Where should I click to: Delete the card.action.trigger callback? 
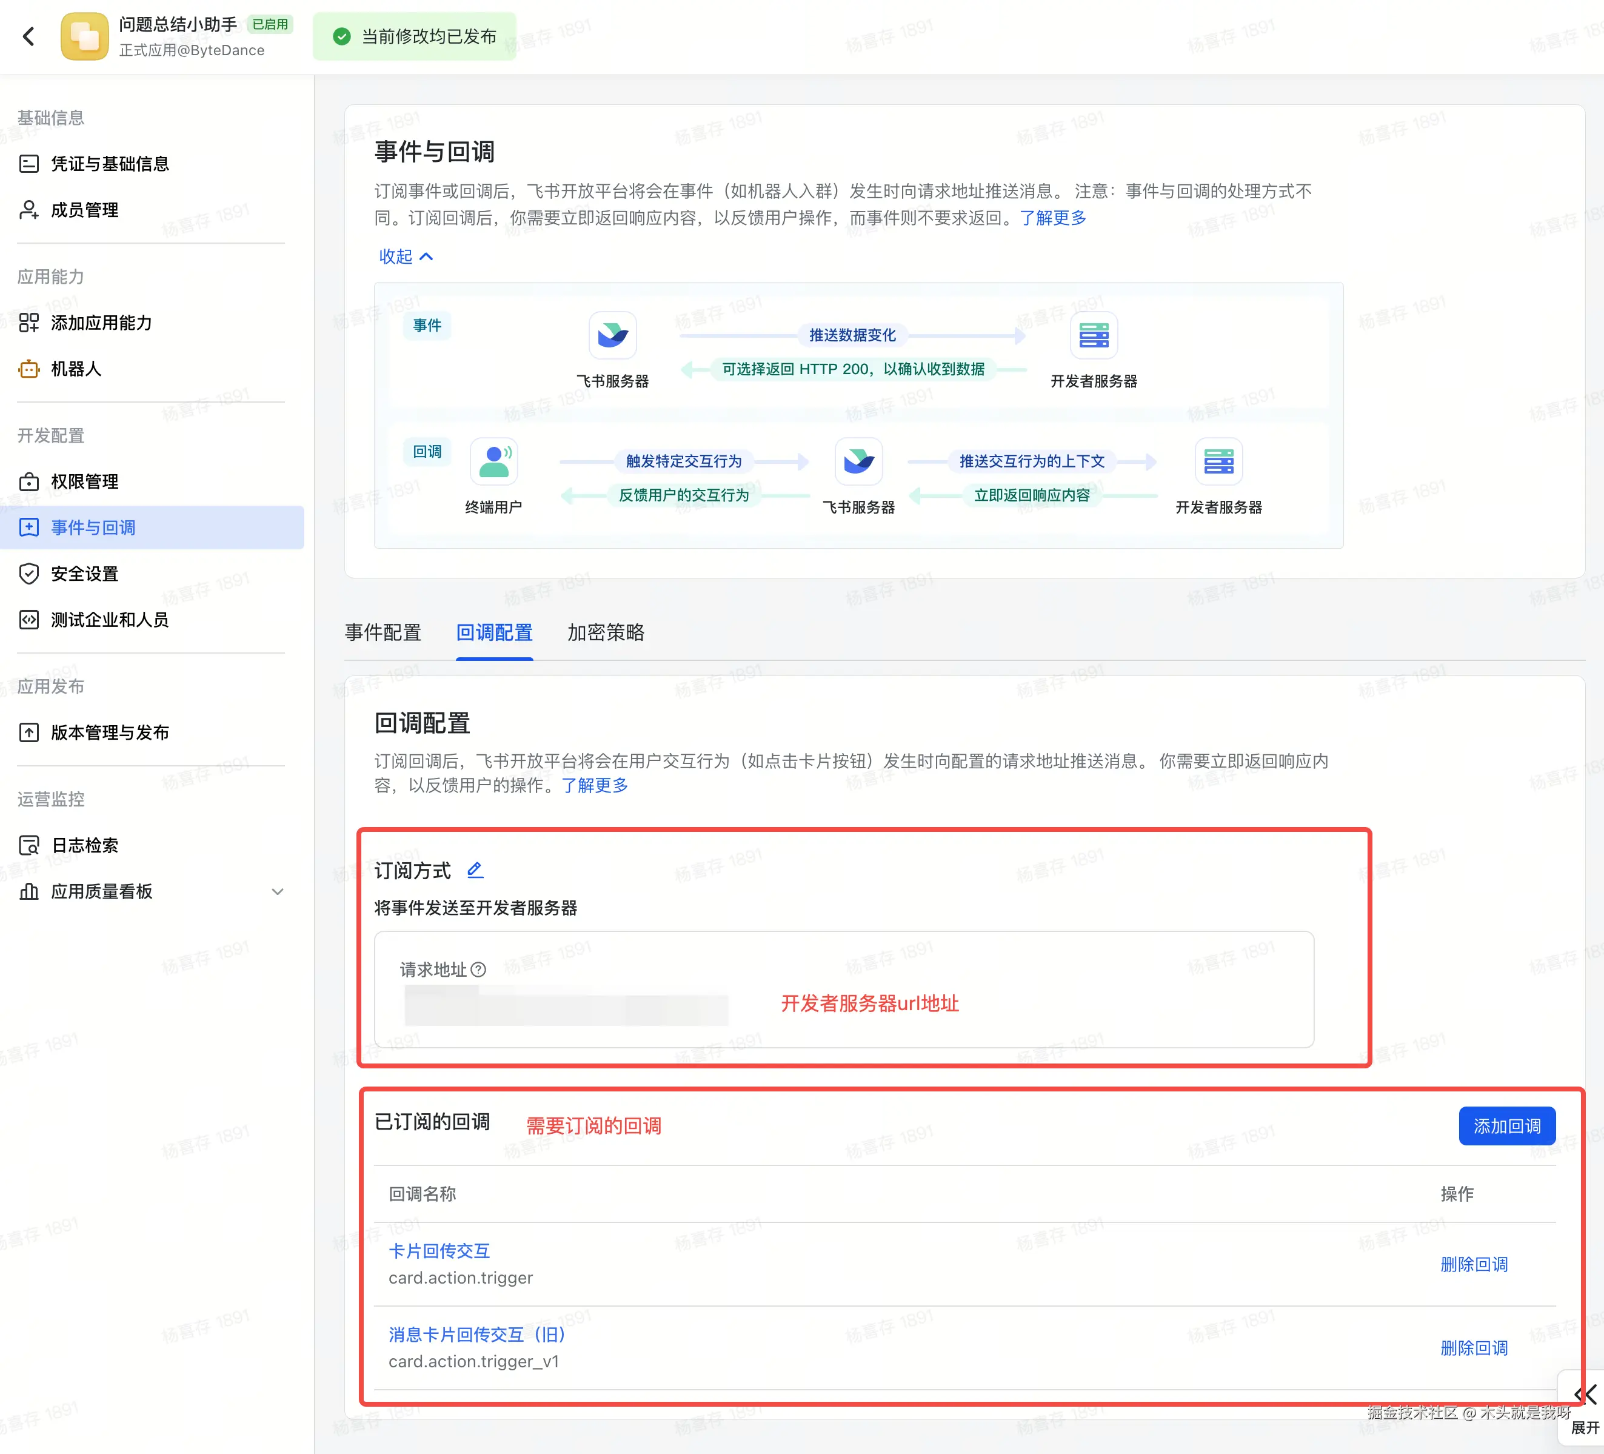point(1474,1264)
